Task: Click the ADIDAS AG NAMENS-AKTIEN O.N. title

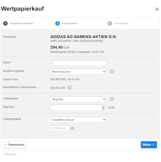Action: point(83,37)
